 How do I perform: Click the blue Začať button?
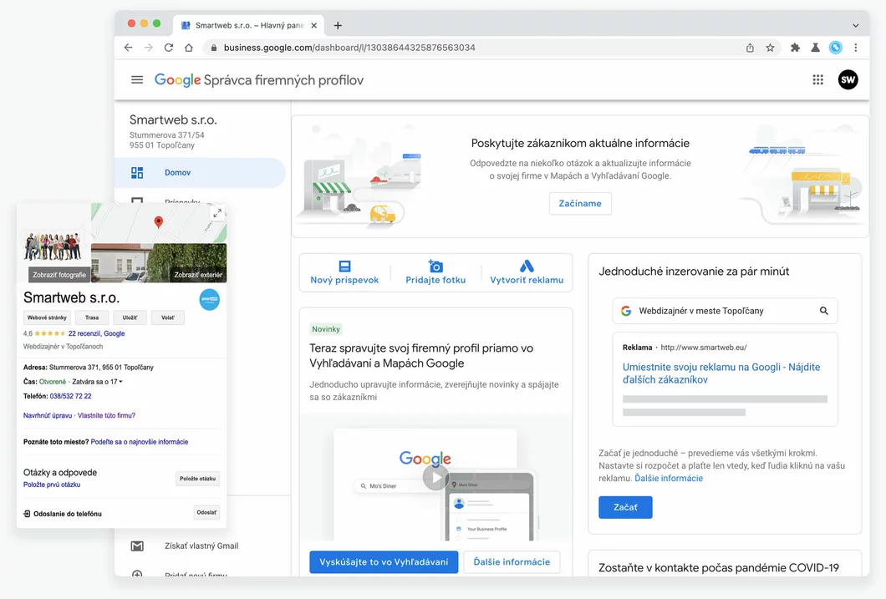(x=625, y=507)
